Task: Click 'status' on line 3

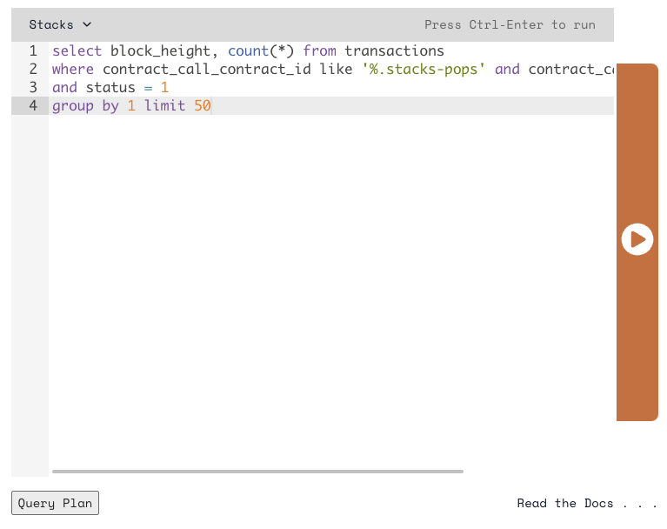Action: click(110, 87)
